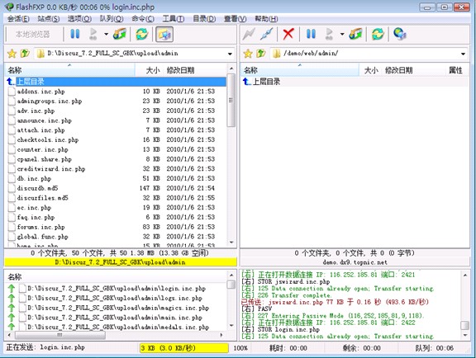Click queued item medals.inc.php upload arrow icon

point(12,327)
